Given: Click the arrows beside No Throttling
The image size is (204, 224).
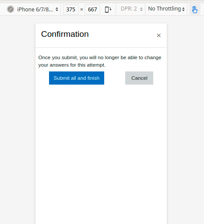Looking at the screenshot, I should 183,9.
